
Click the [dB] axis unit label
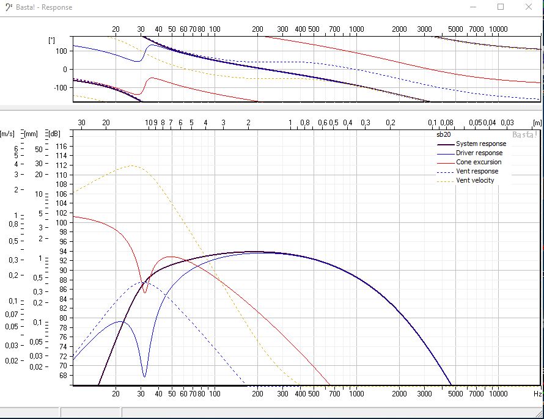tap(54, 134)
